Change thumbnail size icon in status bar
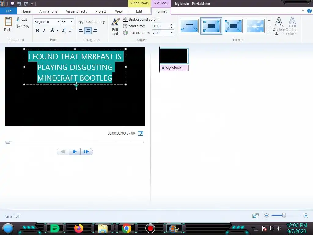This screenshot has height=235, width=313. pos(256,216)
